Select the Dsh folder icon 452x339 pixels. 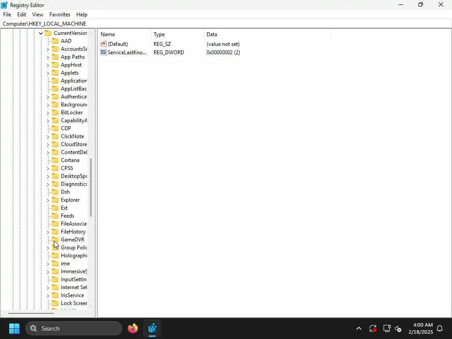(x=55, y=192)
